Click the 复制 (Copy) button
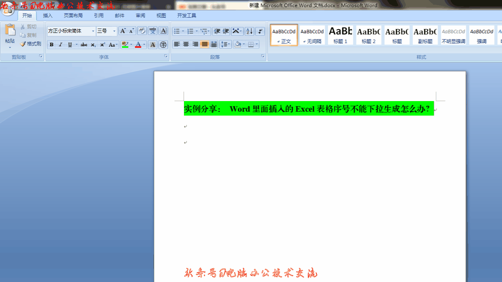The image size is (502, 282). pyautogui.click(x=29, y=35)
